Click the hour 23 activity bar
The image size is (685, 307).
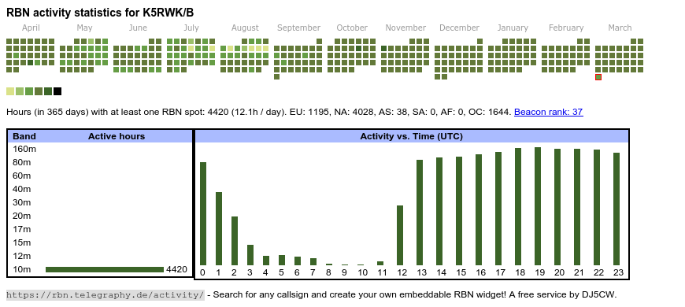pos(616,209)
